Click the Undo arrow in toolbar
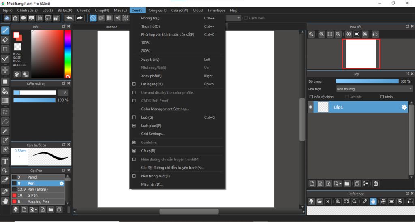Image resolution: width=415 pixels, height=222 pixels. coord(69,18)
